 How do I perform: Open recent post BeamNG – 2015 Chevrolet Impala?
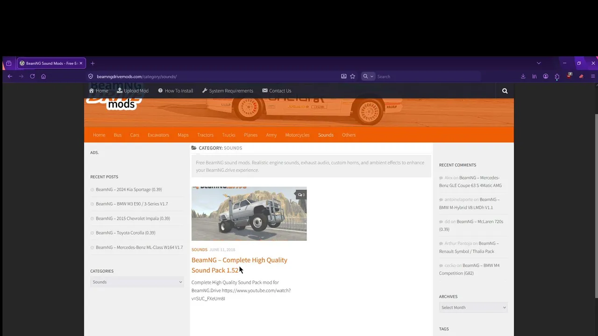tap(133, 218)
